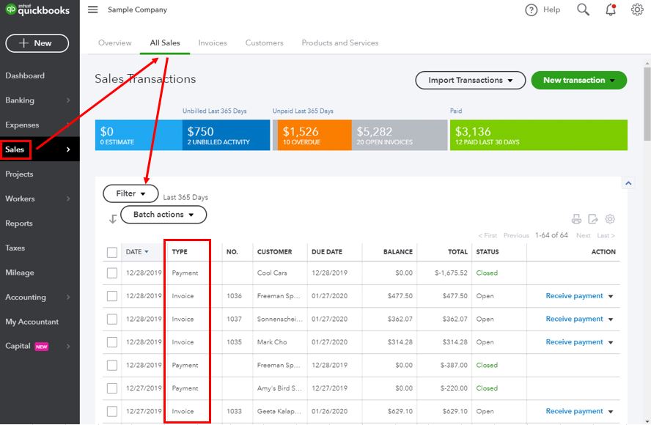Open the Help question mark icon

coord(531,10)
